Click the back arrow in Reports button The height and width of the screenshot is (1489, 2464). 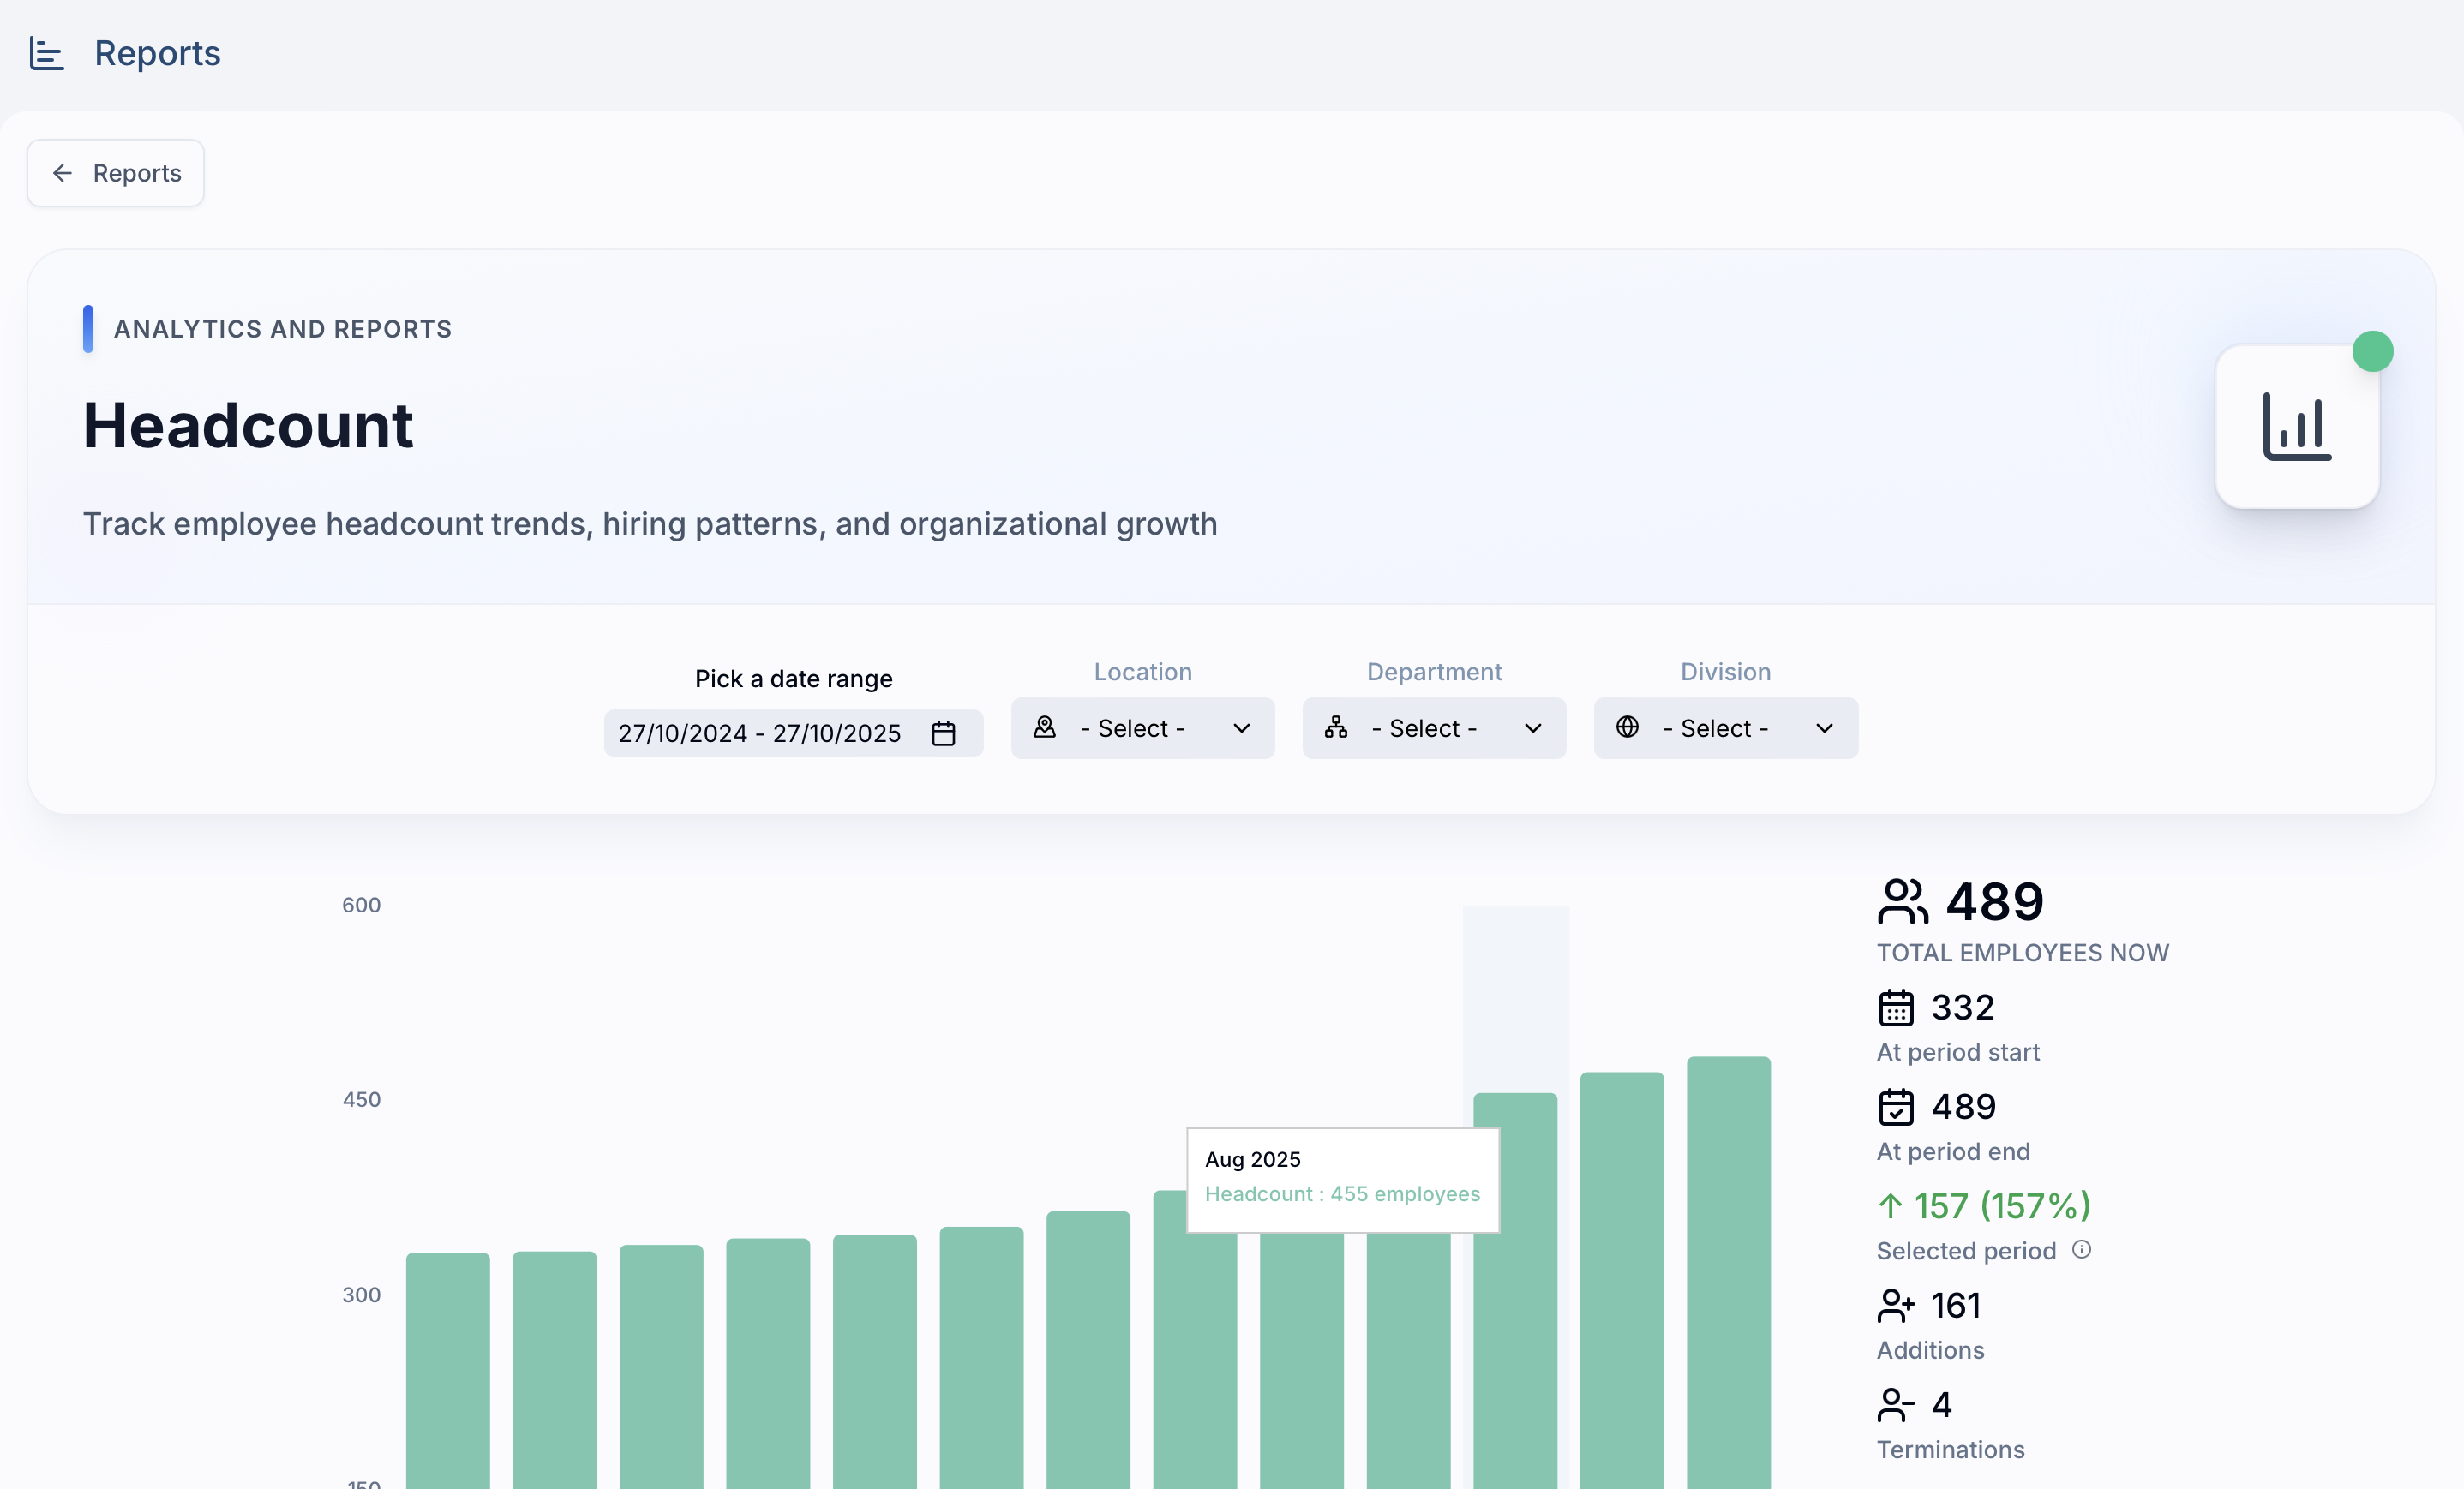(x=62, y=173)
